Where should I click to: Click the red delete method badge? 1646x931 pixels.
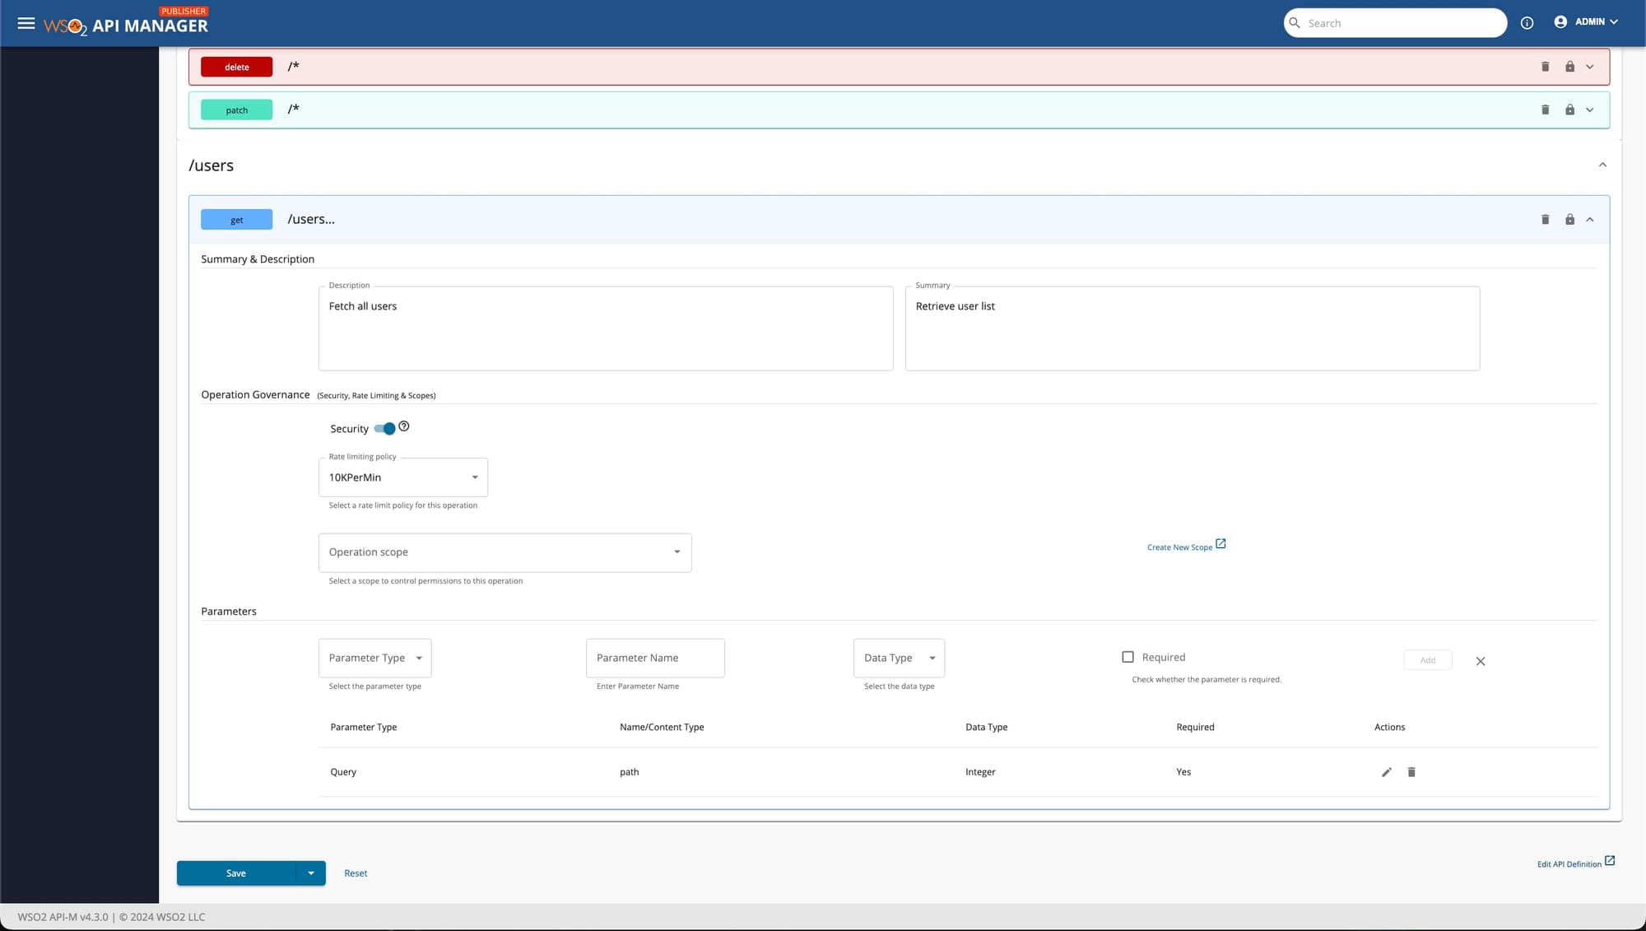point(236,67)
